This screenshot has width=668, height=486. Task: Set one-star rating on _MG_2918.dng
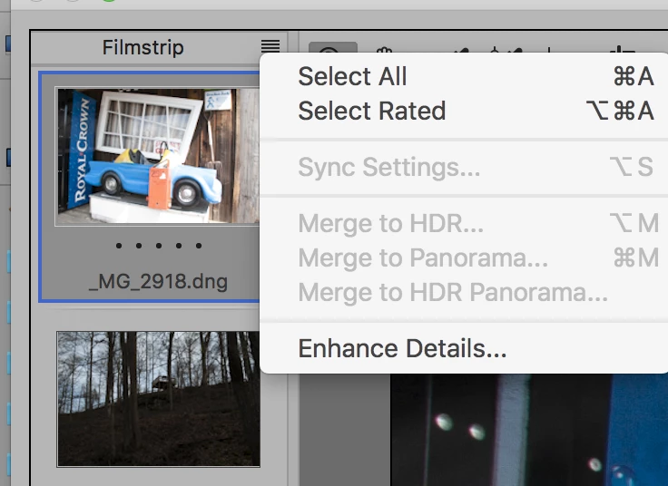(x=119, y=246)
